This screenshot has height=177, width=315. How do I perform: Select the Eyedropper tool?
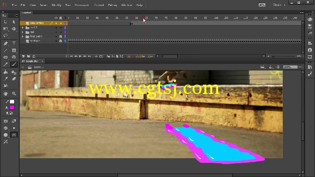(6, 79)
